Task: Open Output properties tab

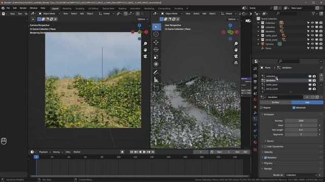Action: pos(255,82)
